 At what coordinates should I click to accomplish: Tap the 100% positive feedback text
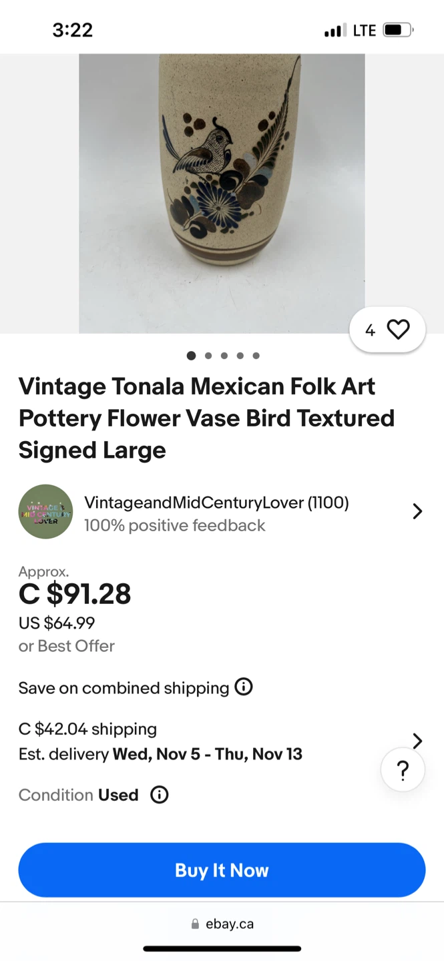point(174,526)
